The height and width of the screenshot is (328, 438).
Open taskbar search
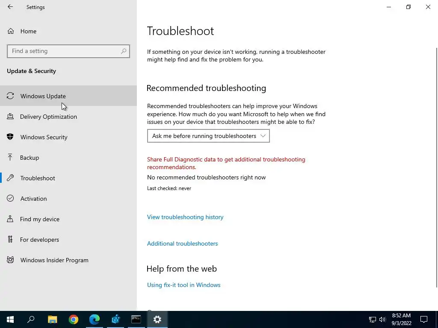[31, 319]
